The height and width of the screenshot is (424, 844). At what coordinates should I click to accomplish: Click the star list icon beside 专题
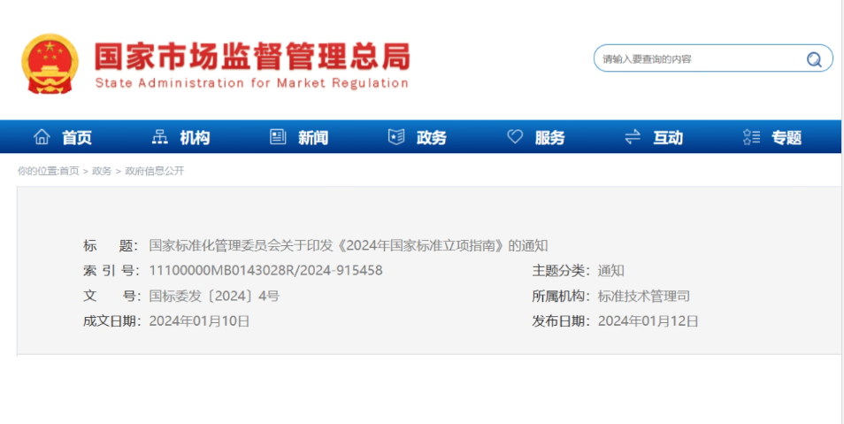[751, 137]
